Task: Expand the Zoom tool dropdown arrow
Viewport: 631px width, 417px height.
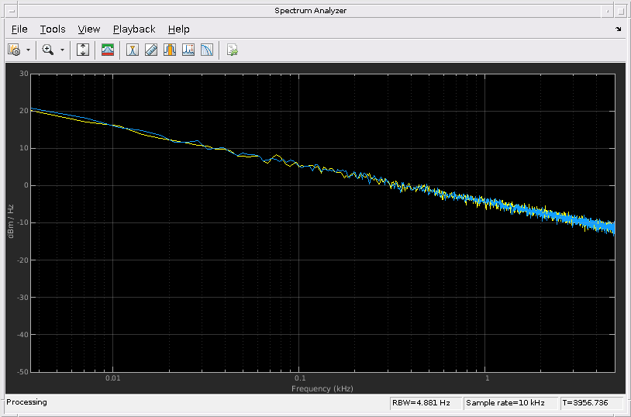Action: coord(63,50)
